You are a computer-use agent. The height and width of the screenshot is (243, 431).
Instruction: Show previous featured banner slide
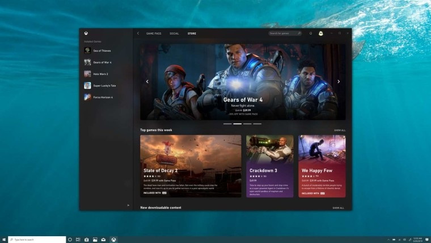(147, 81)
